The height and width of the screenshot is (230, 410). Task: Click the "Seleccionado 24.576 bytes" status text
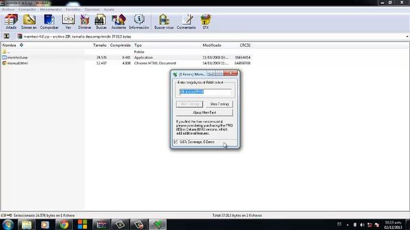pos(44,215)
